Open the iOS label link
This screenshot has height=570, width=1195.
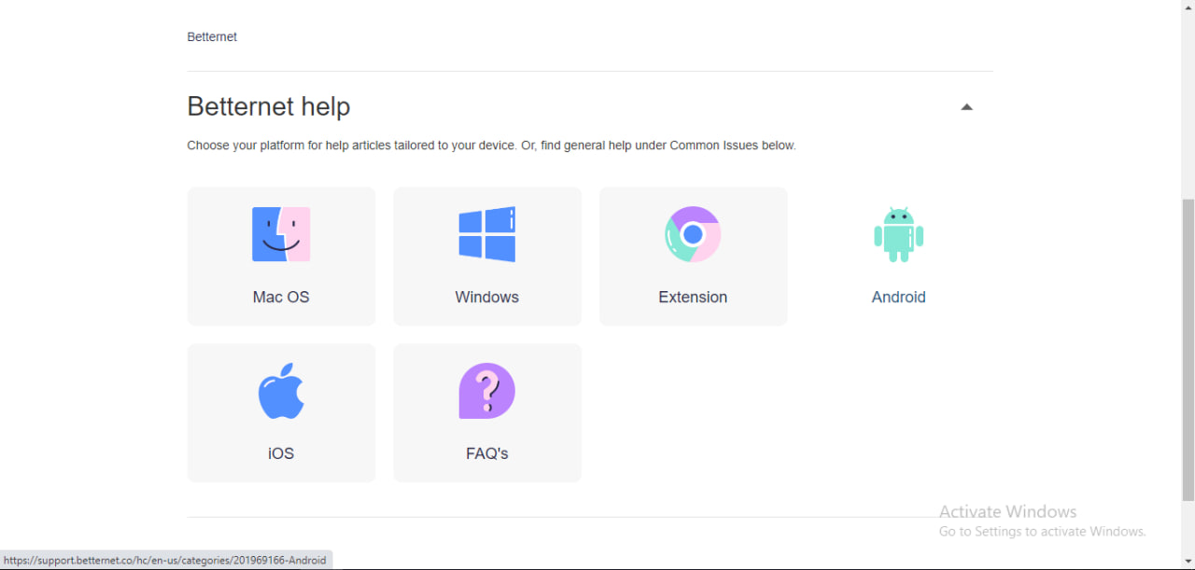(x=281, y=453)
